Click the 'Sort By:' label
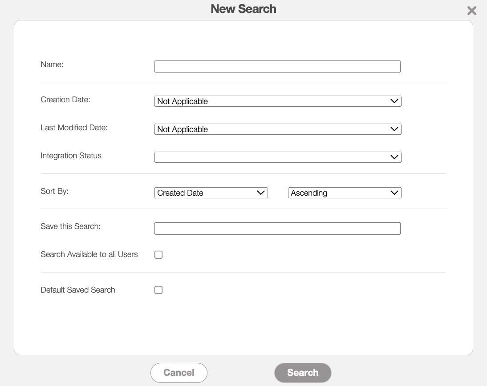 (x=55, y=191)
